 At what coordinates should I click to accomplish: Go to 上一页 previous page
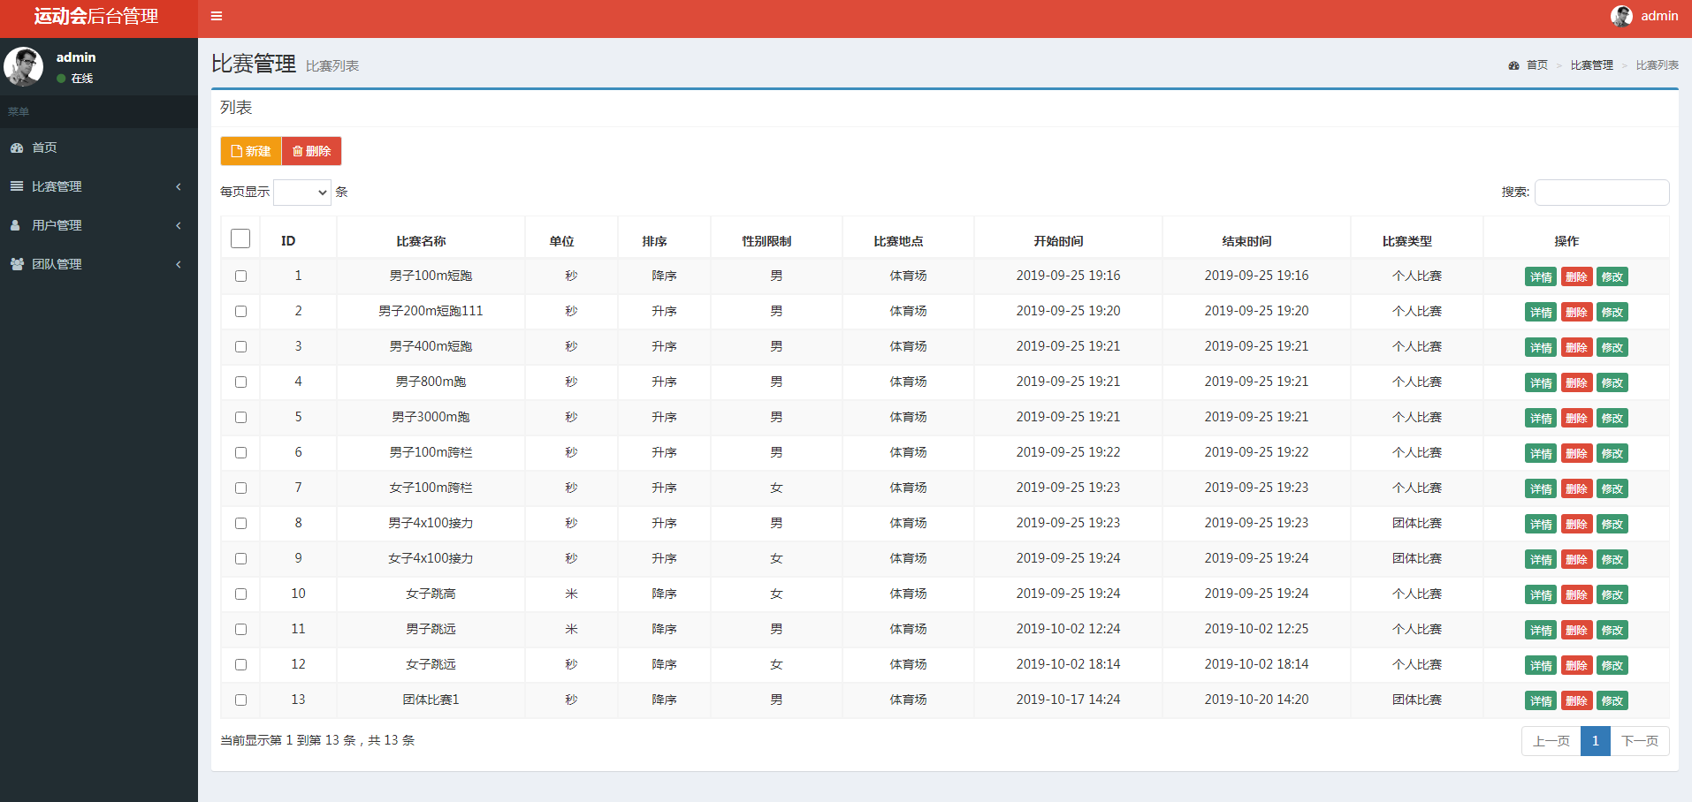[1551, 741]
